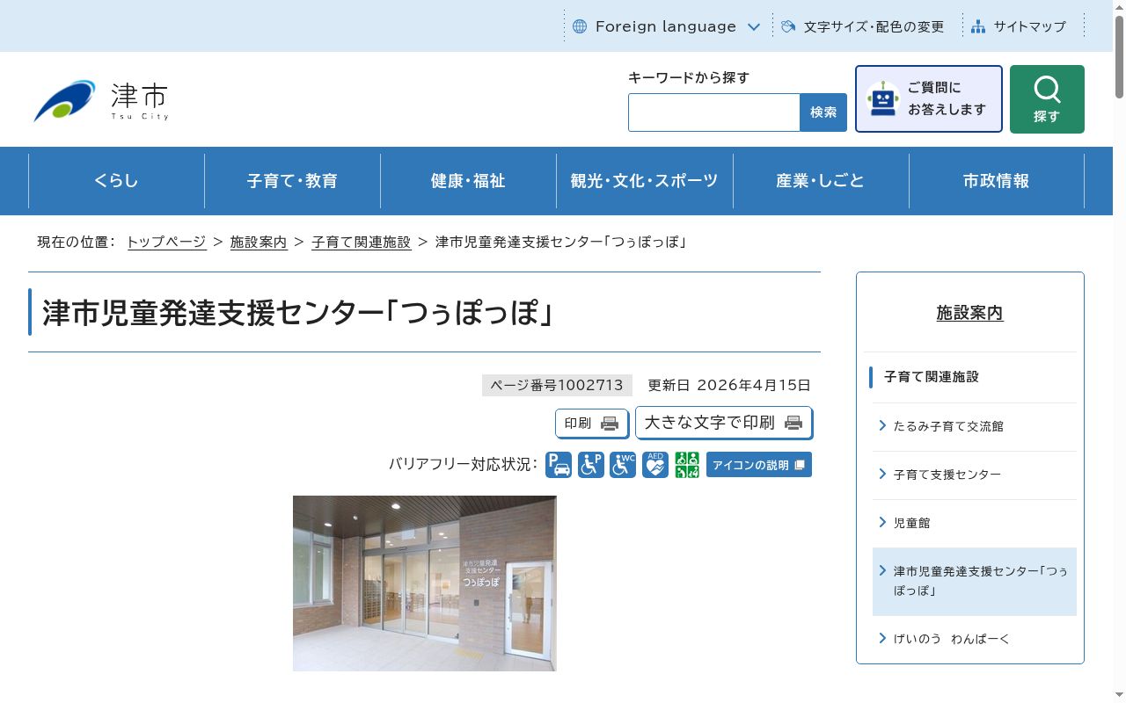Open the 子育て・教育 menu

292,181
